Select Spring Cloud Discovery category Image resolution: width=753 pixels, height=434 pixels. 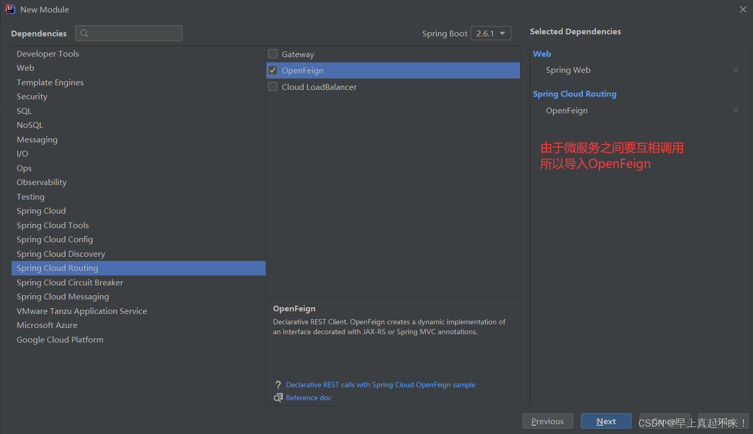coord(138,254)
